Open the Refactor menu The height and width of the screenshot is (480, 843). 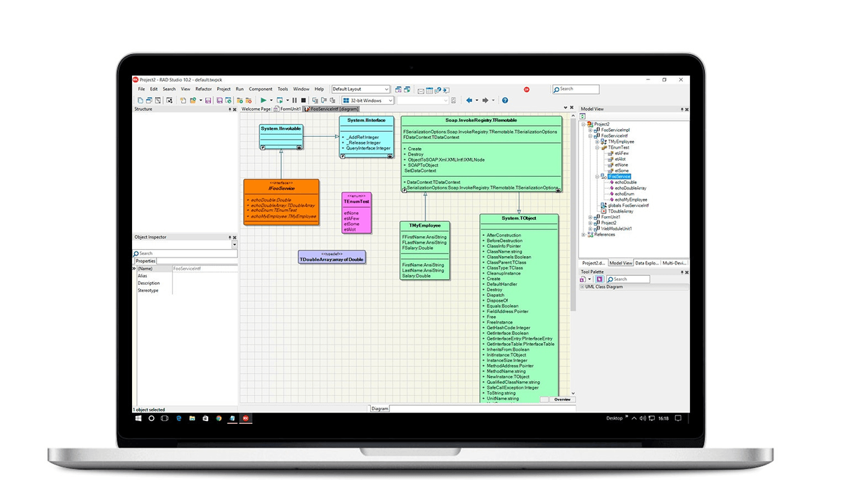[x=203, y=89]
